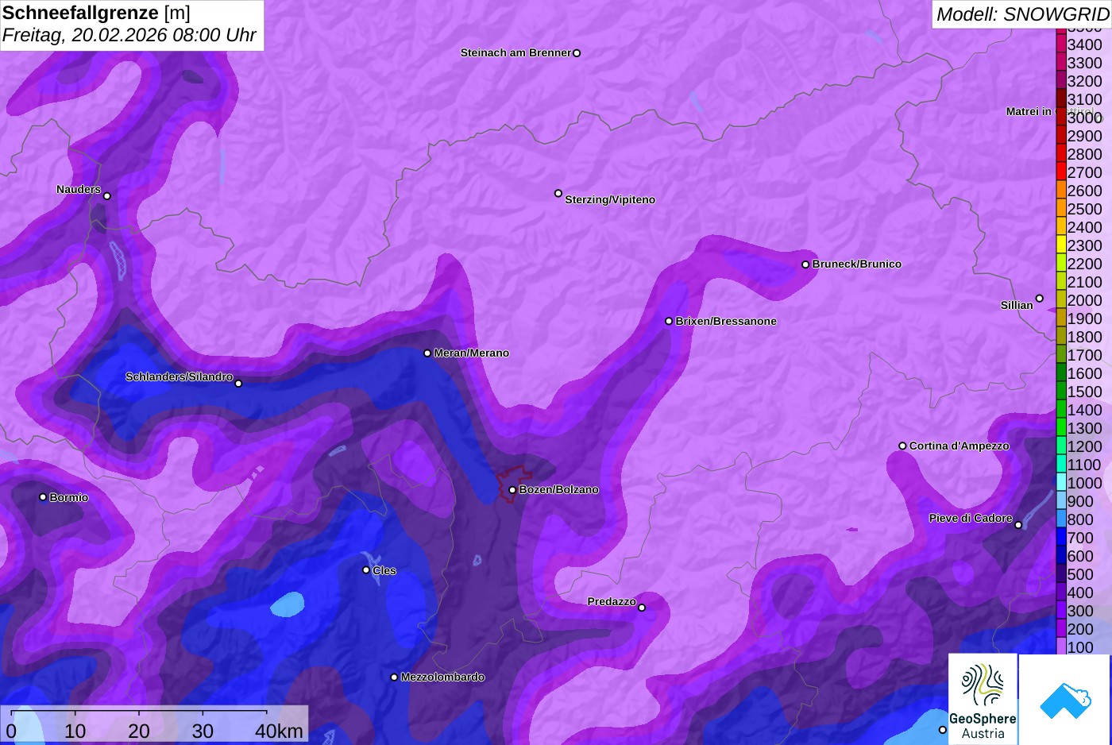Click the Sillian marker dot
Screen dimensions: 1112x745
tap(1039, 299)
